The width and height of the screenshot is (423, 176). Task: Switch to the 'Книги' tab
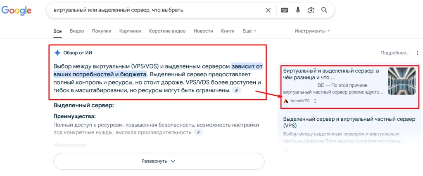pyautogui.click(x=228, y=31)
